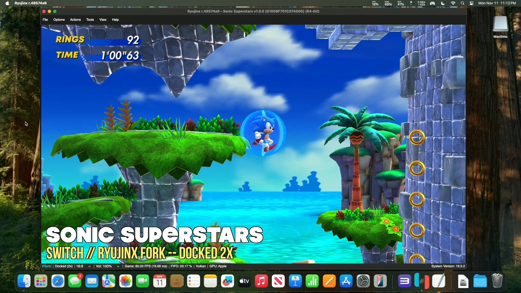The height and width of the screenshot is (293, 521).
Task: Open the Wi-Fi status icon
Action: pos(453,3)
